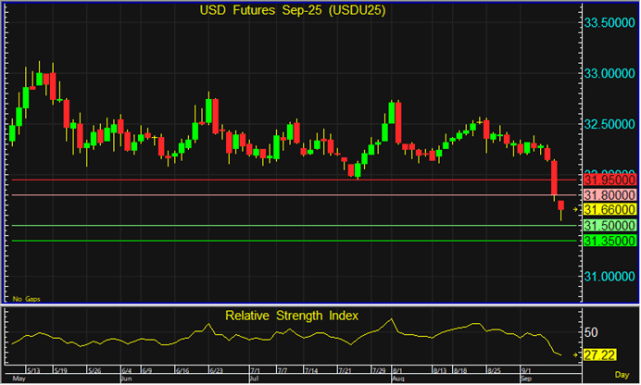
Task: Click the 27.22 RSI value label
Action: 596,354
